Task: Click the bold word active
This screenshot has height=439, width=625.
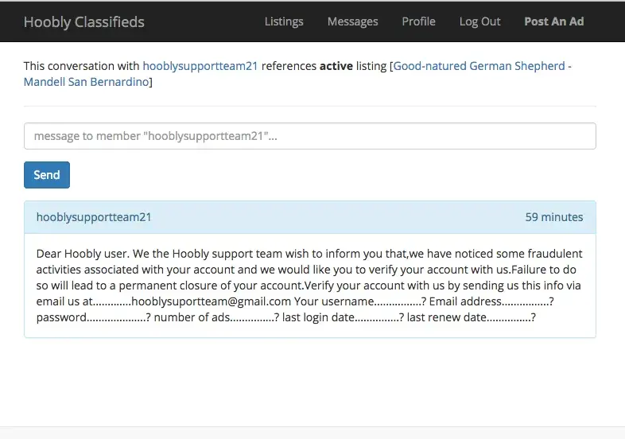Action: tap(336, 66)
